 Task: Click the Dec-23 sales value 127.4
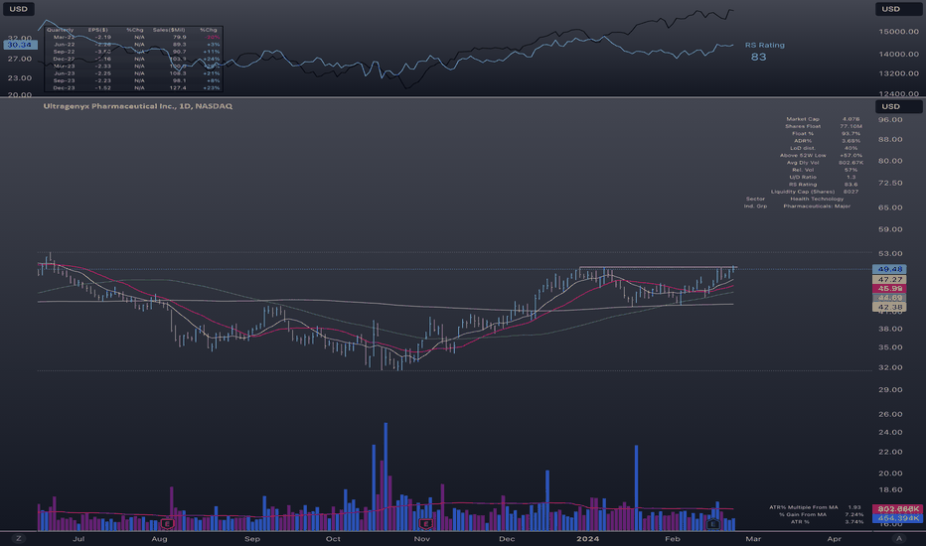(x=177, y=88)
